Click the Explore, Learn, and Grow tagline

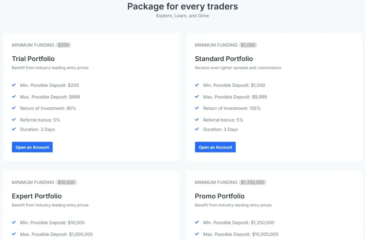[182, 16]
